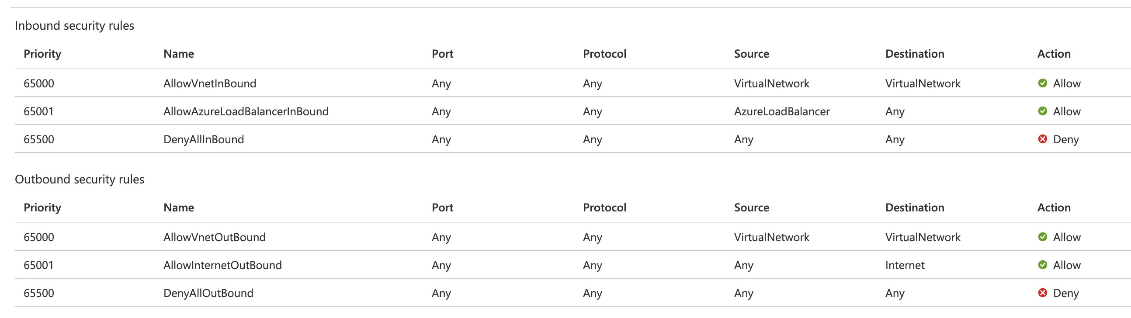Open the DenyAllOutBound rule
The width and height of the screenshot is (1131, 318).
(208, 294)
